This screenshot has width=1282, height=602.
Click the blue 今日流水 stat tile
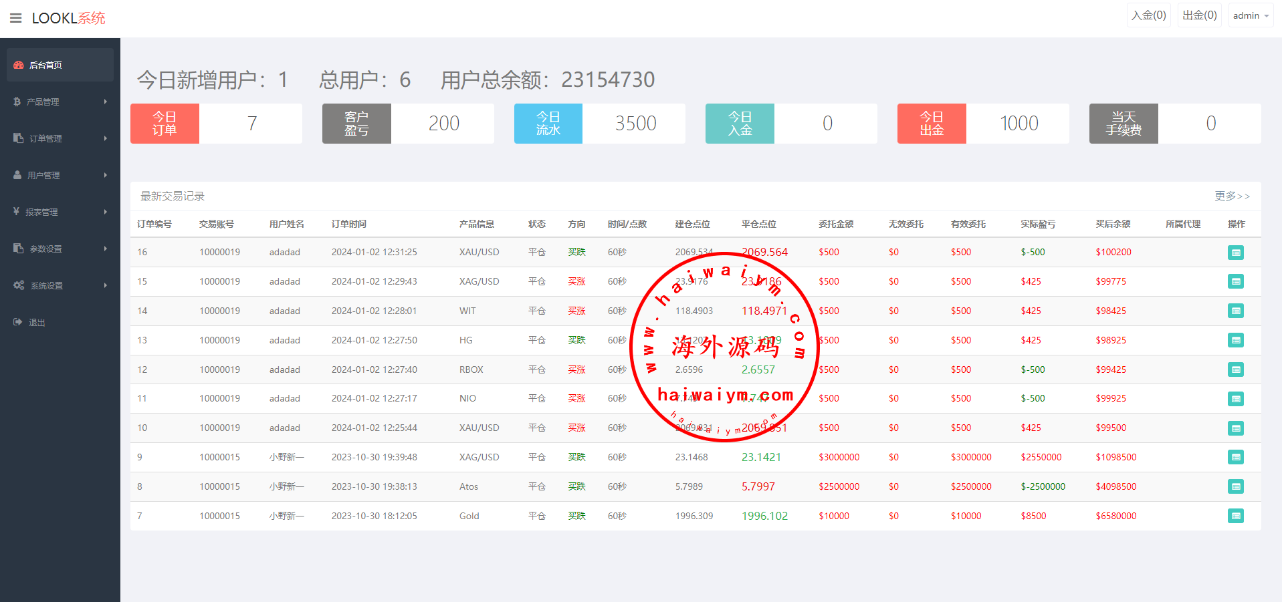click(x=548, y=124)
